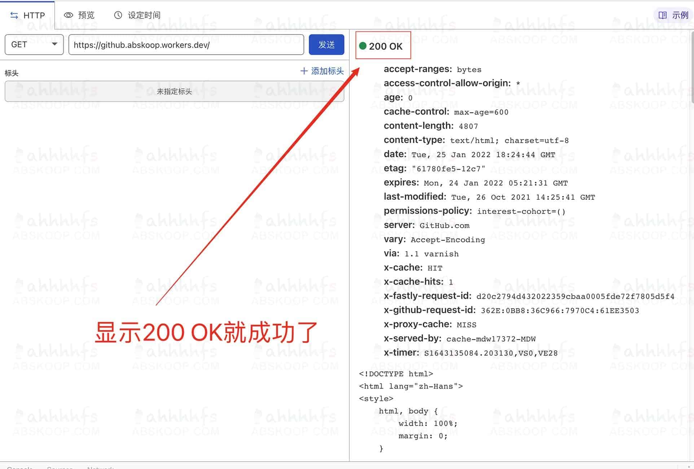Click the <html lang="zh-Hans"> line
The height and width of the screenshot is (469, 694).
(x=411, y=386)
